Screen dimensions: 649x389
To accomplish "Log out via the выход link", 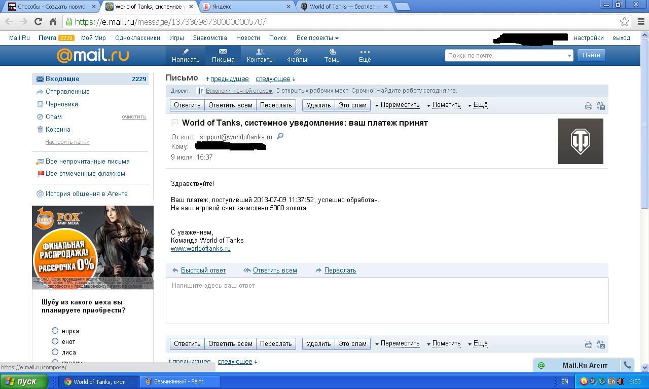I will click(x=622, y=38).
